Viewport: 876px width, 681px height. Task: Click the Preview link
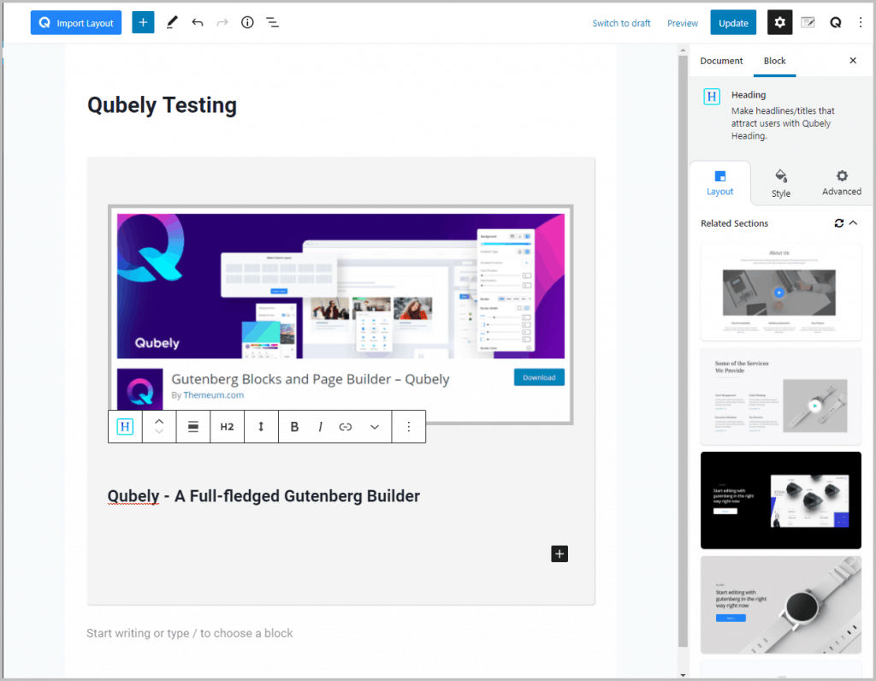point(682,23)
